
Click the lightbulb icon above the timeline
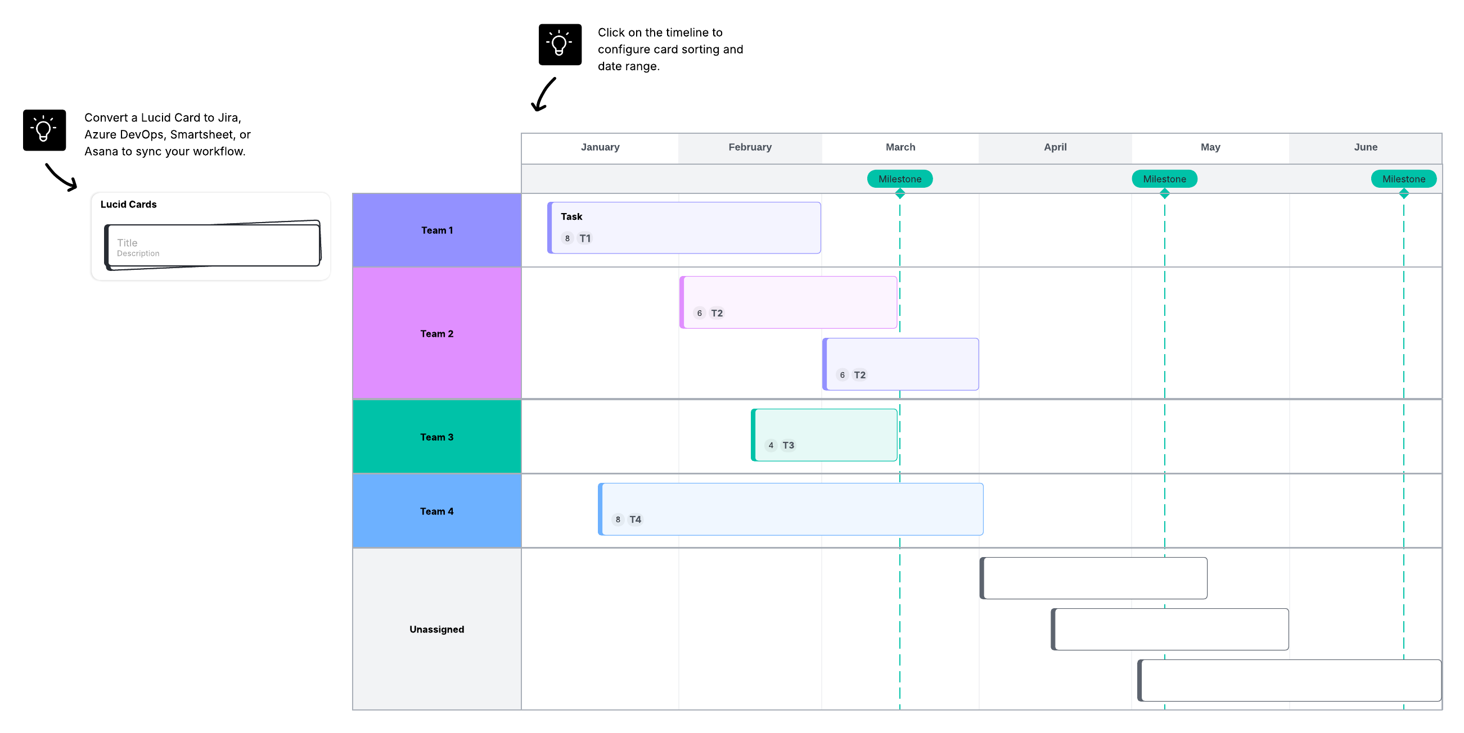click(560, 44)
